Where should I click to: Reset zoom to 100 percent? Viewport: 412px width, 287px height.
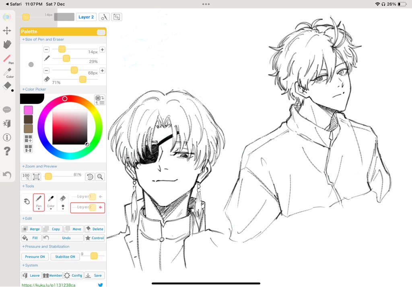(x=26, y=177)
